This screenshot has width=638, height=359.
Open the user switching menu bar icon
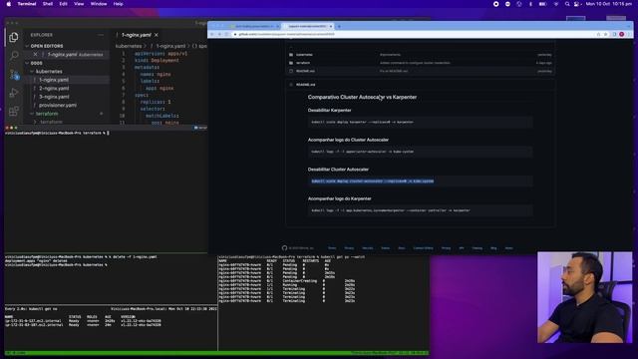coord(576,4)
